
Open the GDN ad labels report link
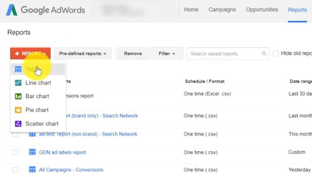(x=63, y=152)
